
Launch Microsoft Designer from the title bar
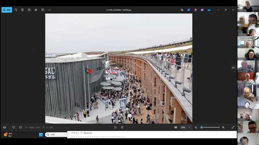coord(195,10)
